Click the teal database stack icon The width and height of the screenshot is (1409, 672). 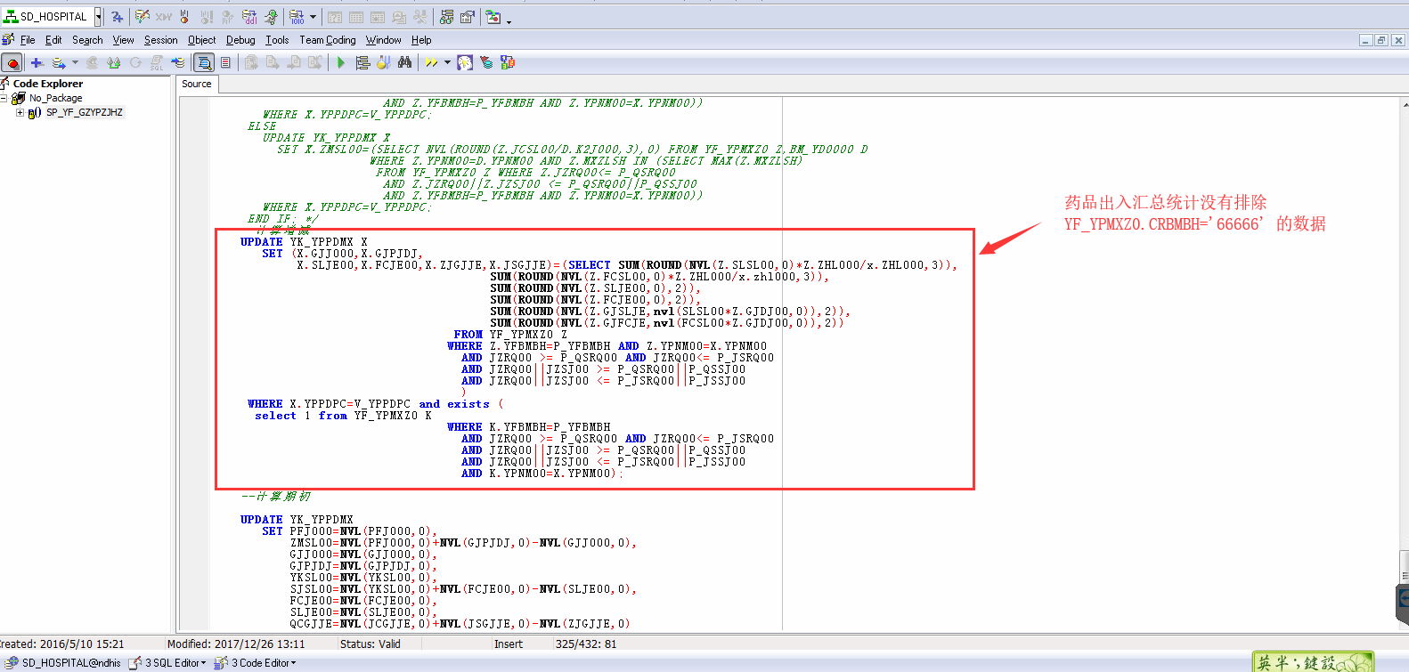[486, 62]
